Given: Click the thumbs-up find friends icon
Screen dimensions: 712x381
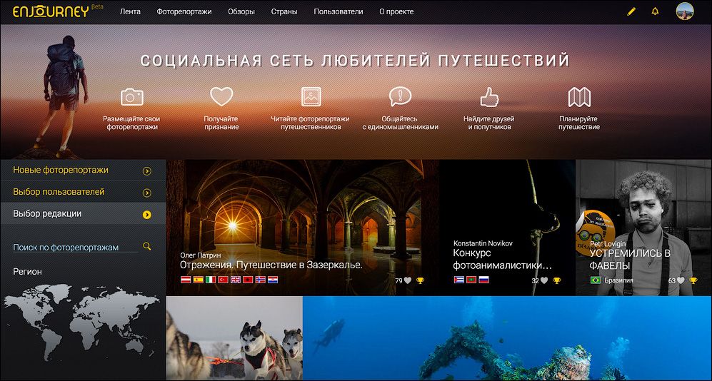Looking at the screenshot, I should (x=489, y=96).
